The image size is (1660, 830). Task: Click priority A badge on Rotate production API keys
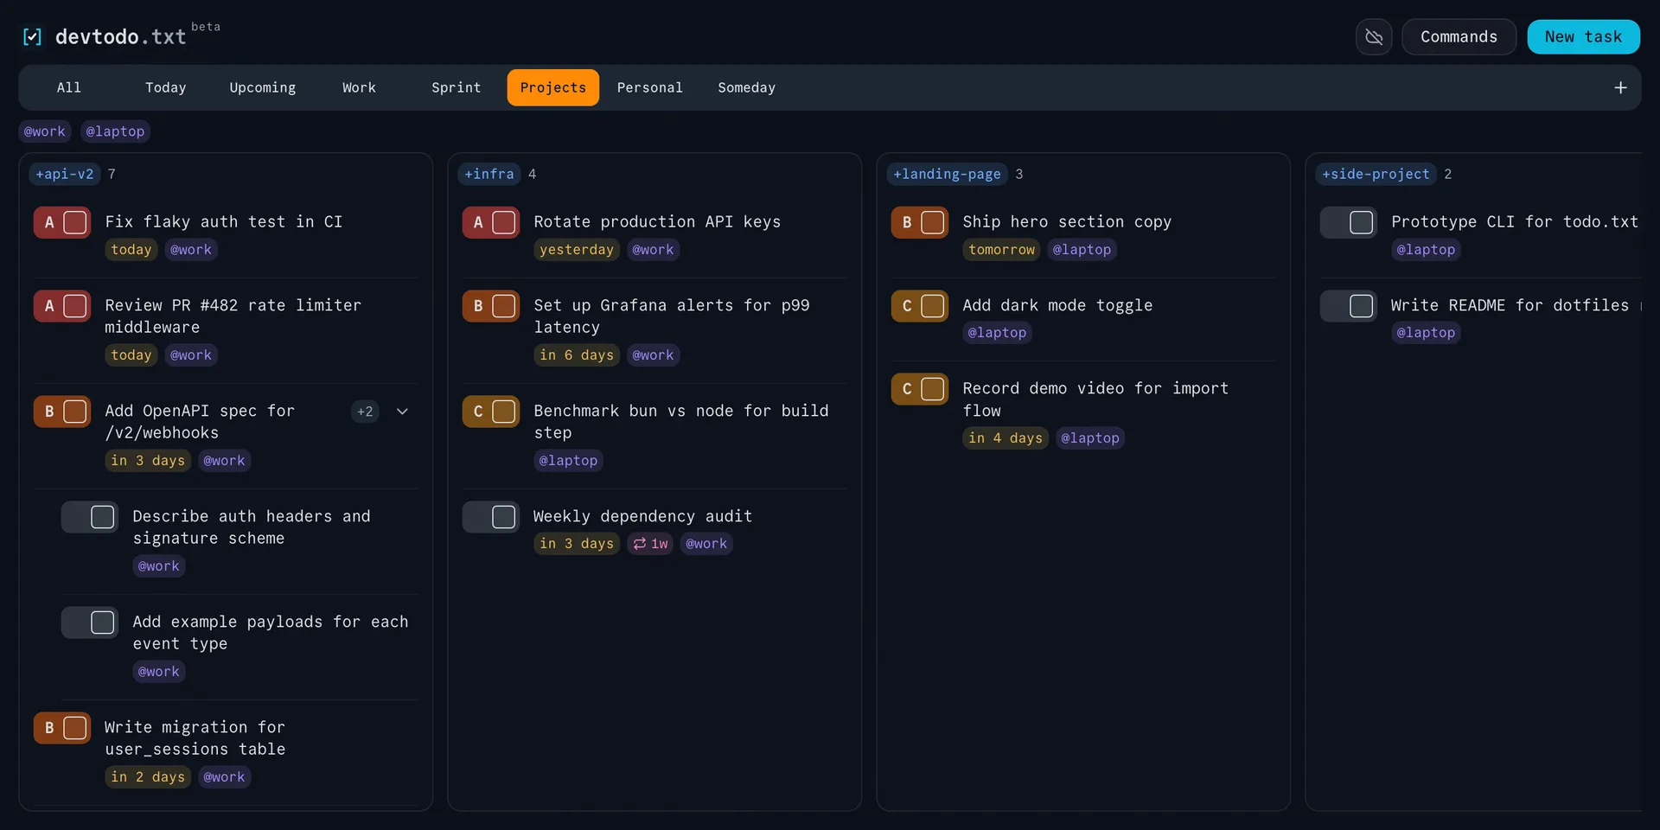(x=478, y=222)
